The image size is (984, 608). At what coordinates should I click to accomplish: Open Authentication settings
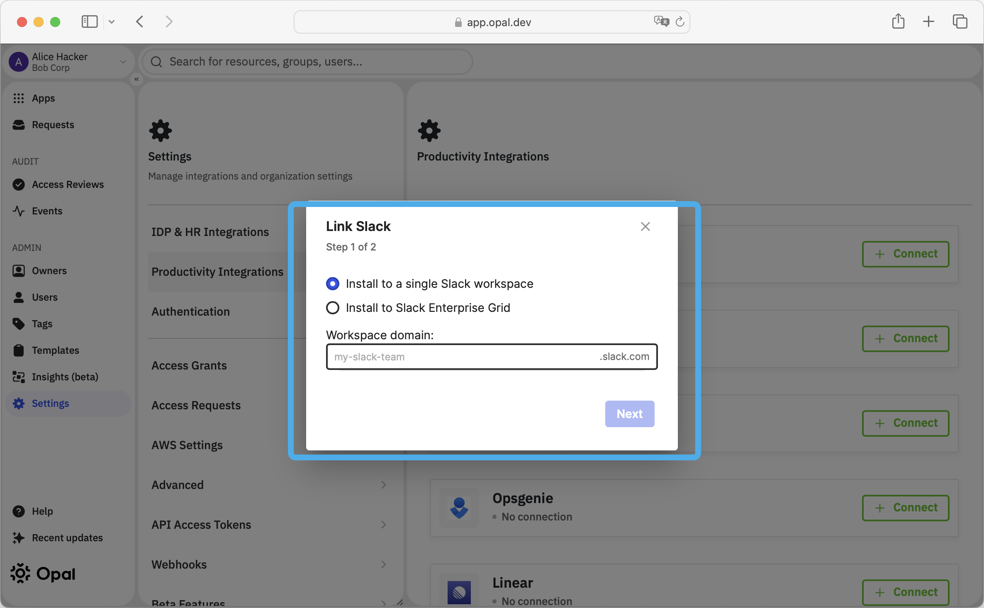[x=190, y=312]
